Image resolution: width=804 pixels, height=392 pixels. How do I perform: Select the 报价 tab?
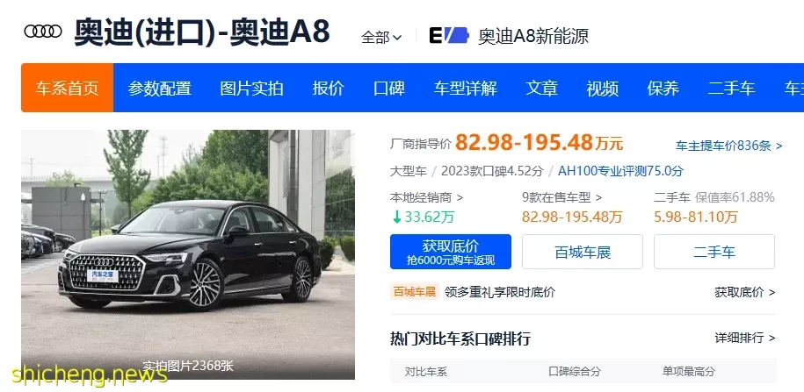[328, 88]
